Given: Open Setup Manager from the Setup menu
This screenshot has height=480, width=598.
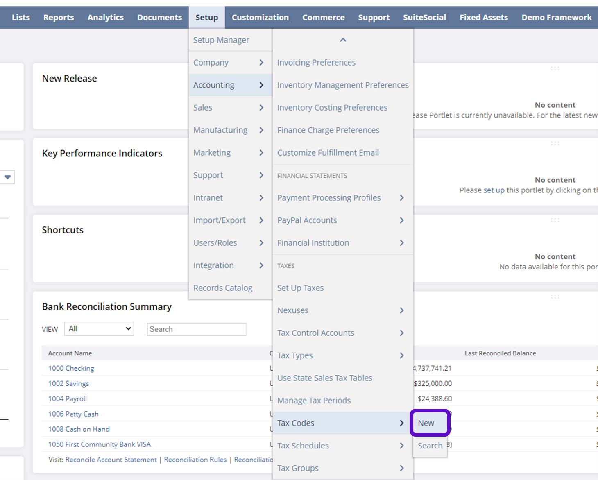Looking at the screenshot, I should (x=221, y=40).
